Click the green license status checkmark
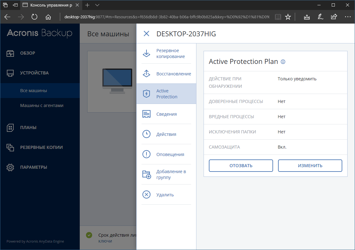355x250 pixels. (x=89, y=235)
